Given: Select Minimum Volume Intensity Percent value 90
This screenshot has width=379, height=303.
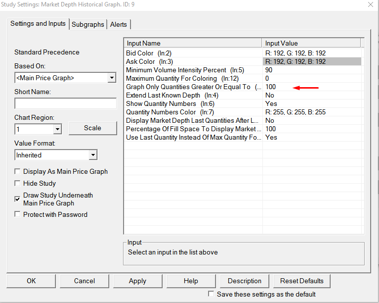Looking at the screenshot, I should (x=312, y=70).
